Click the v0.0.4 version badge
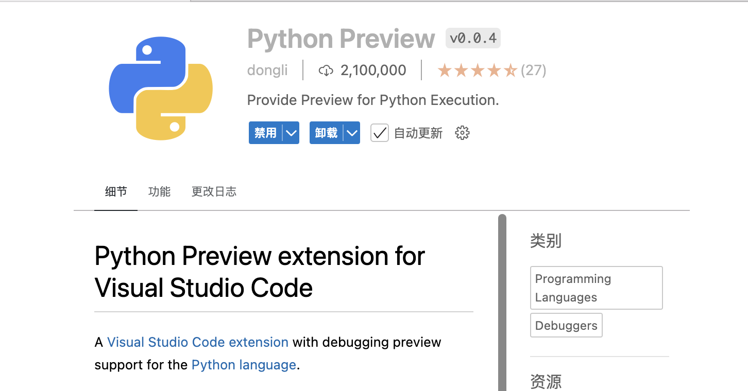 (473, 38)
